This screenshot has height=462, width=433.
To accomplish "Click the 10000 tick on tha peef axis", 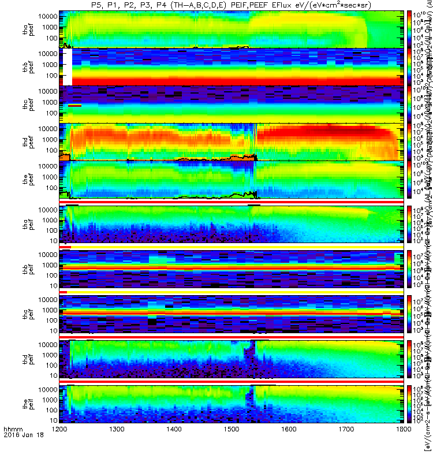I will [x=48, y=17].
